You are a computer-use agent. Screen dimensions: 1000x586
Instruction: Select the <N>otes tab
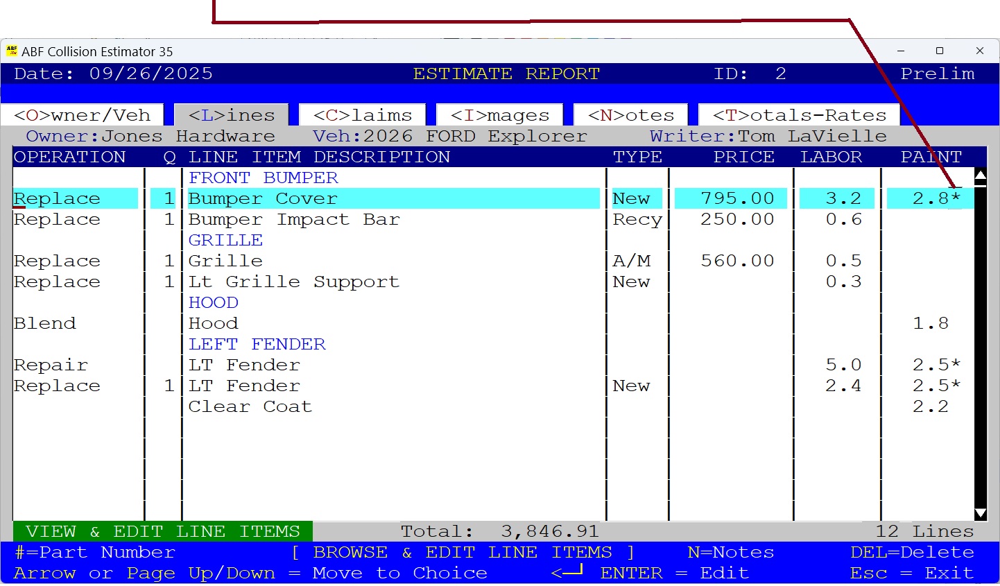pyautogui.click(x=629, y=114)
